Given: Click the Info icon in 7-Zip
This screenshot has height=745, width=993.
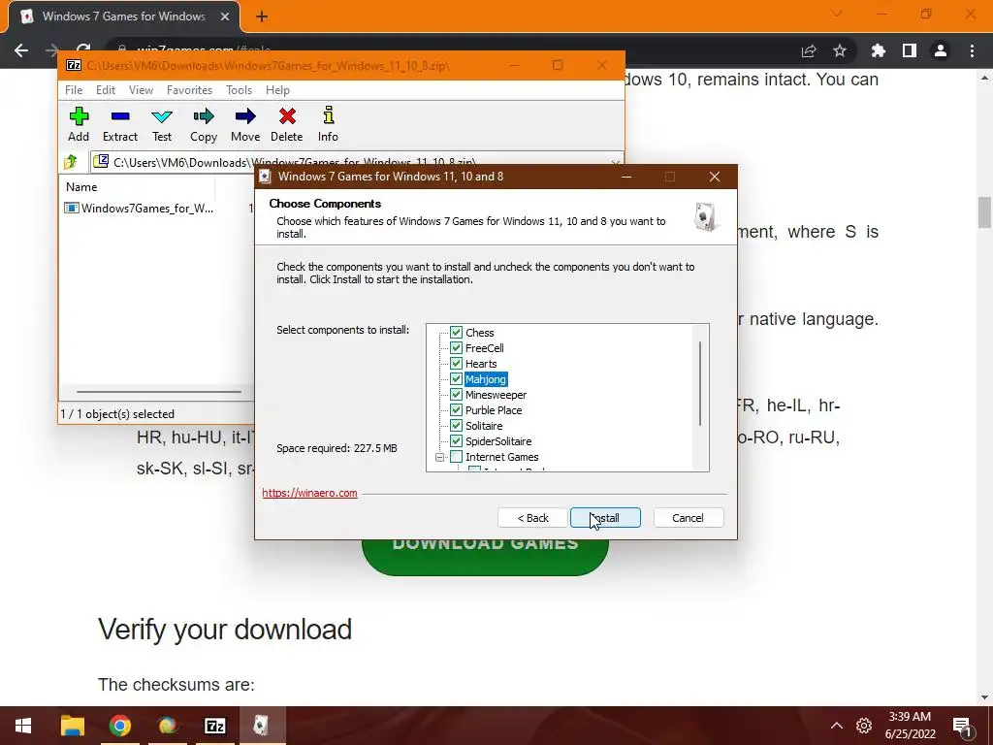Looking at the screenshot, I should (x=328, y=124).
